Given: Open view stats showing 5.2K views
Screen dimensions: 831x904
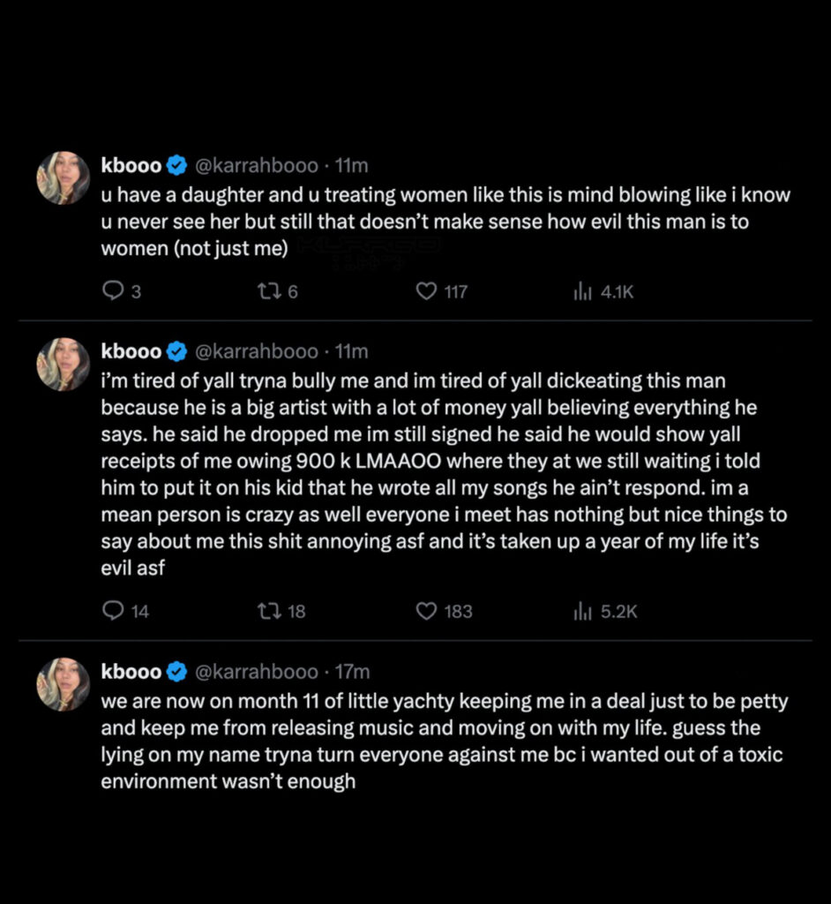Looking at the screenshot, I should [x=580, y=611].
